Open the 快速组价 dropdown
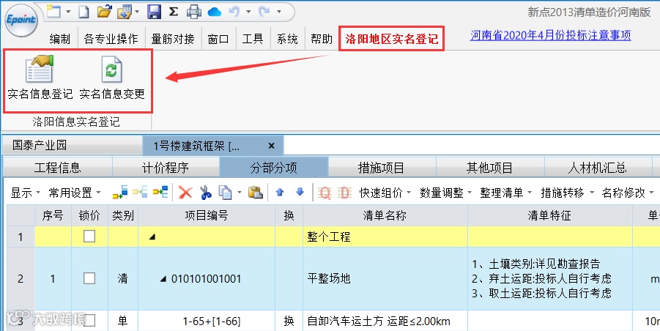This screenshot has width=660, height=331. point(385,193)
